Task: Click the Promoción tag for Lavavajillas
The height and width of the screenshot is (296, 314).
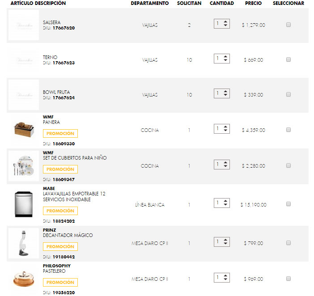Action: tap(60, 211)
